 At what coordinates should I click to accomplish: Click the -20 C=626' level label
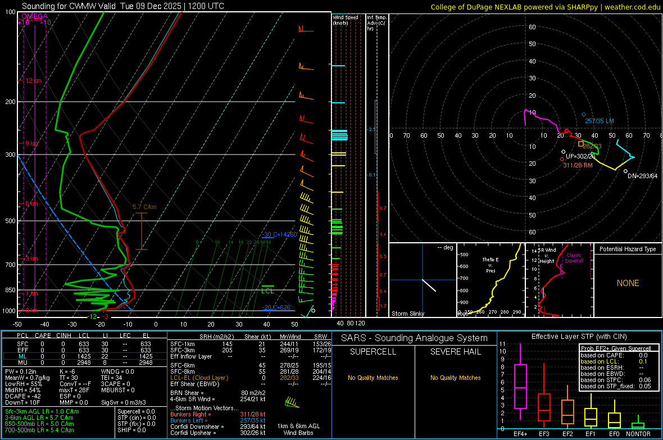[276, 307]
